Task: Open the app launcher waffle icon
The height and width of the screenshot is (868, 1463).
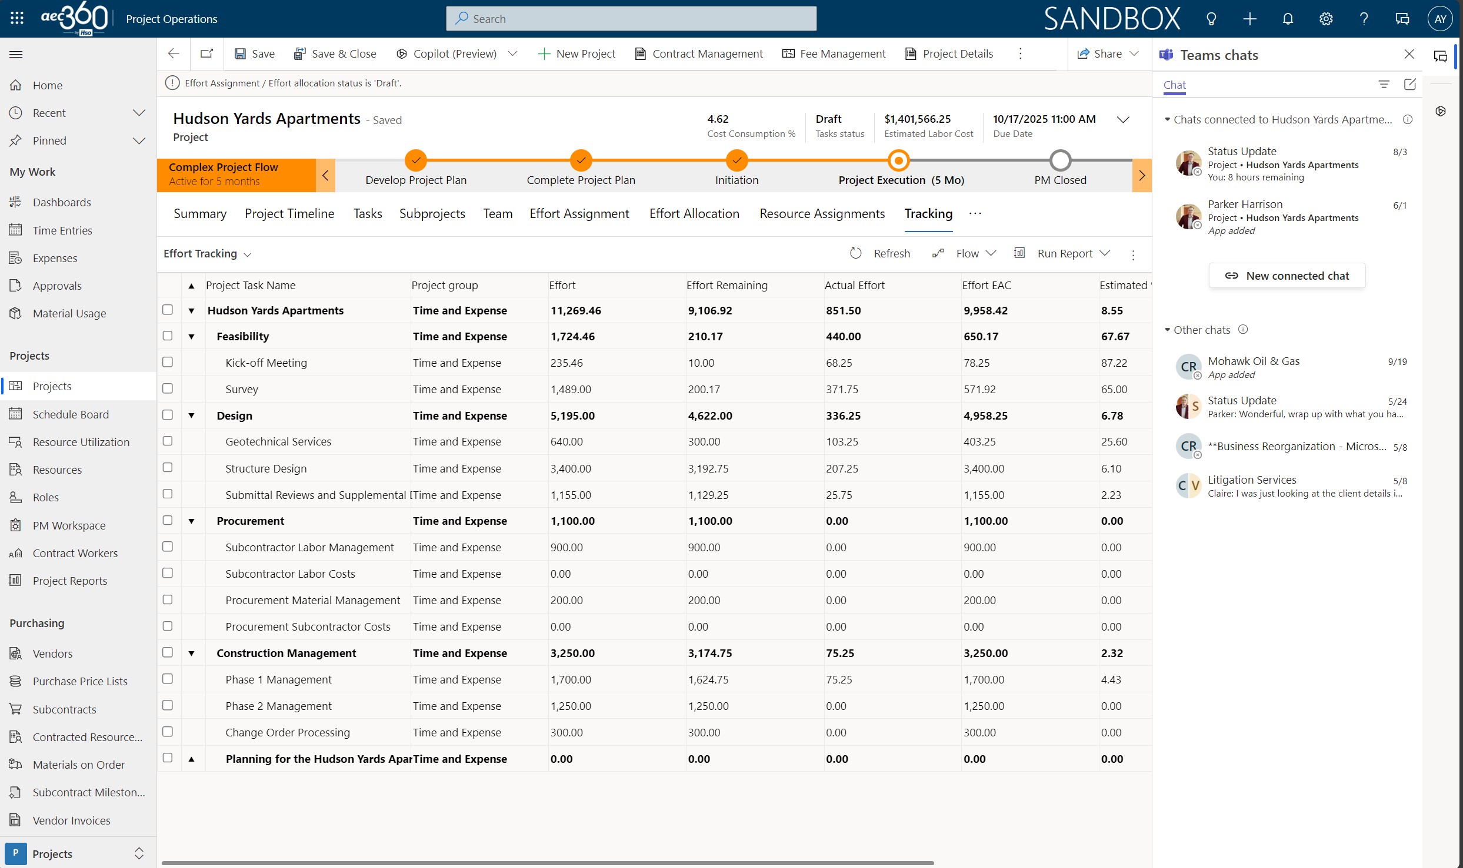Action: point(17,18)
